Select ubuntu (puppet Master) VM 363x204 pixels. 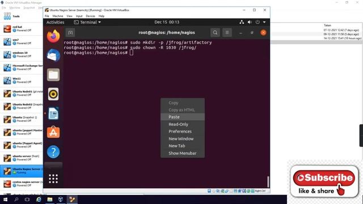pos(22,132)
